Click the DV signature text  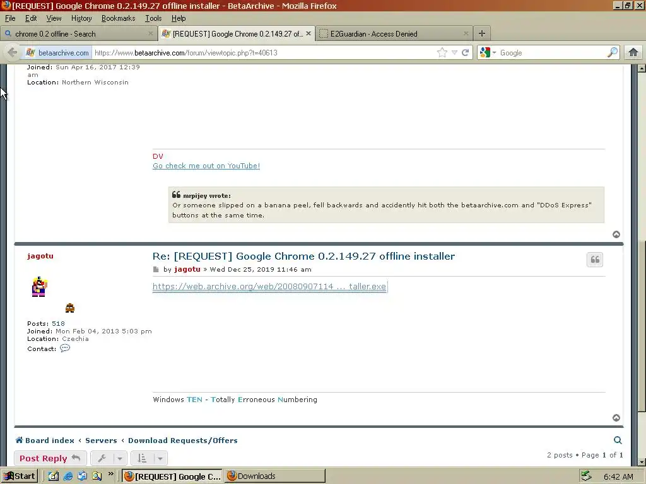pyautogui.click(x=158, y=156)
